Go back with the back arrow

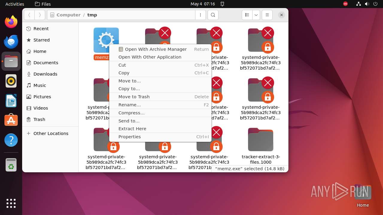tap(29, 15)
